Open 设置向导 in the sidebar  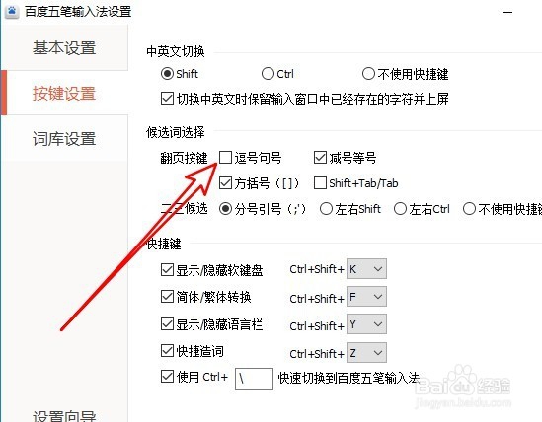pyautogui.click(x=64, y=416)
